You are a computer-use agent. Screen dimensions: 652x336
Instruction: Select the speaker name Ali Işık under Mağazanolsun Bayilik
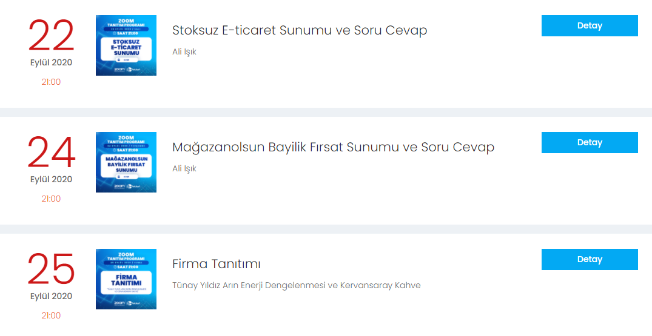coord(184,169)
